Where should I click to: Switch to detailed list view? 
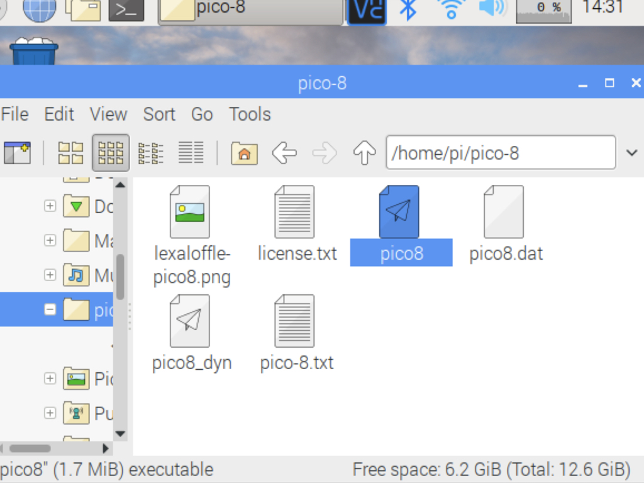click(191, 153)
